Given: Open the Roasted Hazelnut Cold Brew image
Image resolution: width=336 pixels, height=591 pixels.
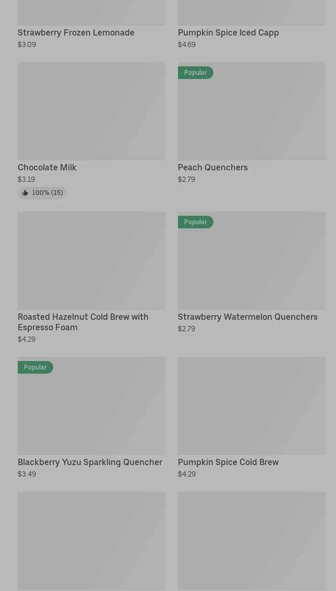Looking at the screenshot, I should point(91,260).
